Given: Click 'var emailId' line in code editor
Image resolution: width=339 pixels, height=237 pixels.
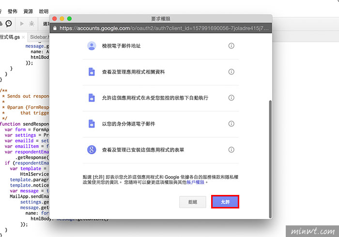Looking at the screenshot, I should 27,141.
